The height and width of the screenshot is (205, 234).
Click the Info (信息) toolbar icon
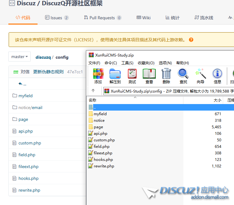[218, 76]
